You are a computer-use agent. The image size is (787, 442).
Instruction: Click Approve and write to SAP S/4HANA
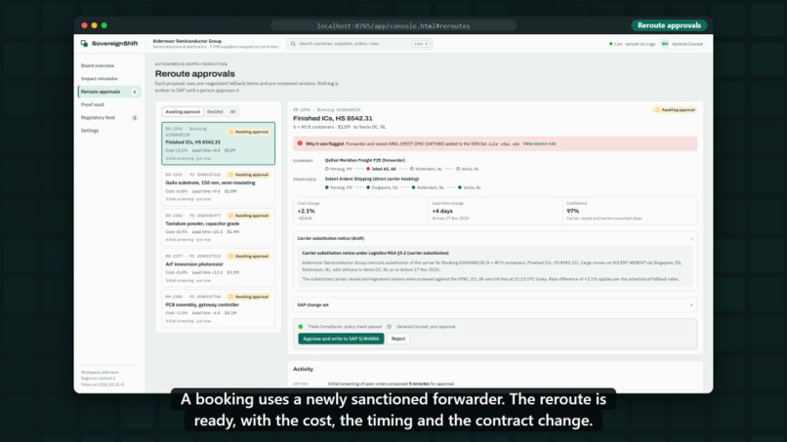341,339
